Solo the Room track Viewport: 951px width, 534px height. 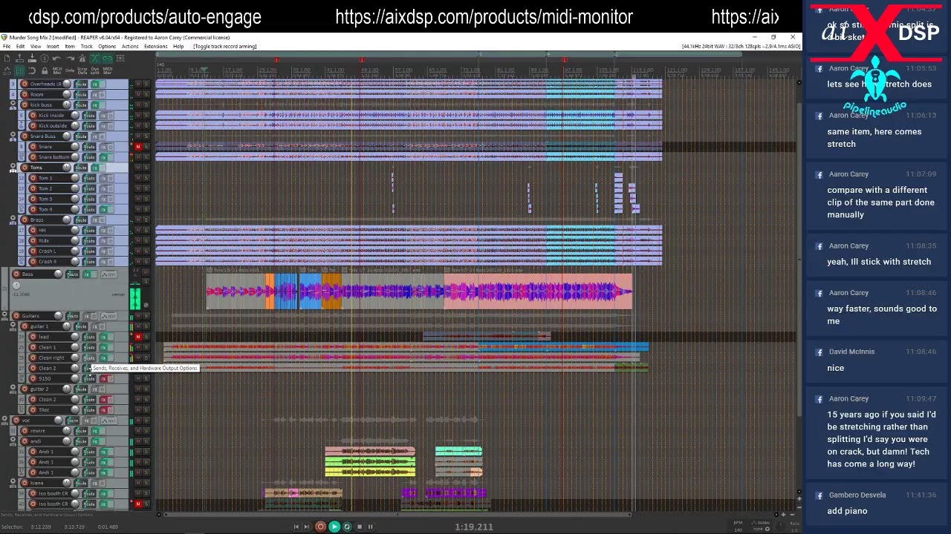tap(146, 95)
